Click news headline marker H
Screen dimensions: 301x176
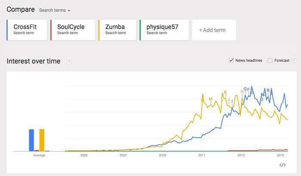(x=242, y=92)
